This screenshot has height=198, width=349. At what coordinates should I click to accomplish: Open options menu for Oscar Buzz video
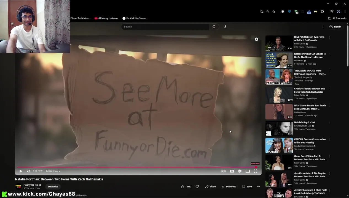pos(330,156)
